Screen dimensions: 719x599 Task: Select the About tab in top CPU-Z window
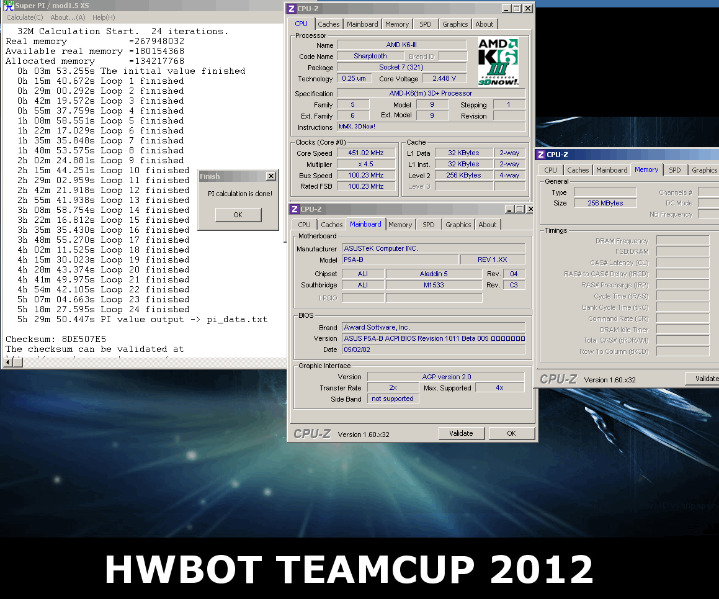[x=485, y=24]
